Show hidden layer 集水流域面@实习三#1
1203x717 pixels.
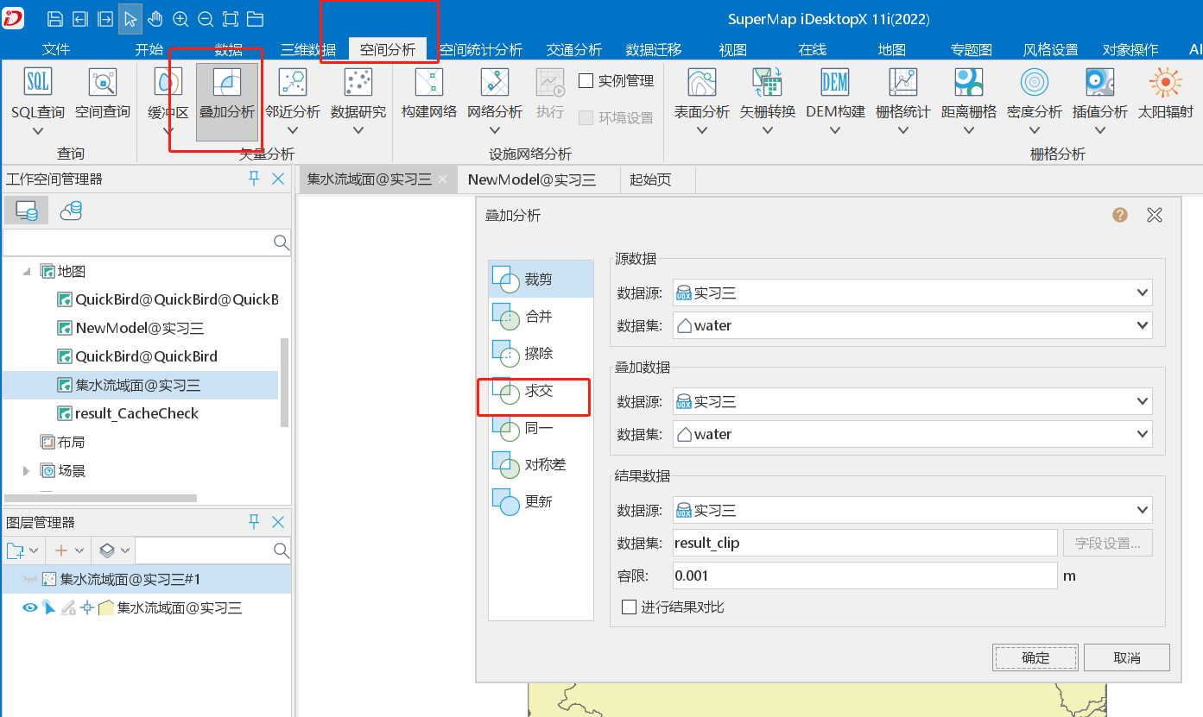coord(30,580)
